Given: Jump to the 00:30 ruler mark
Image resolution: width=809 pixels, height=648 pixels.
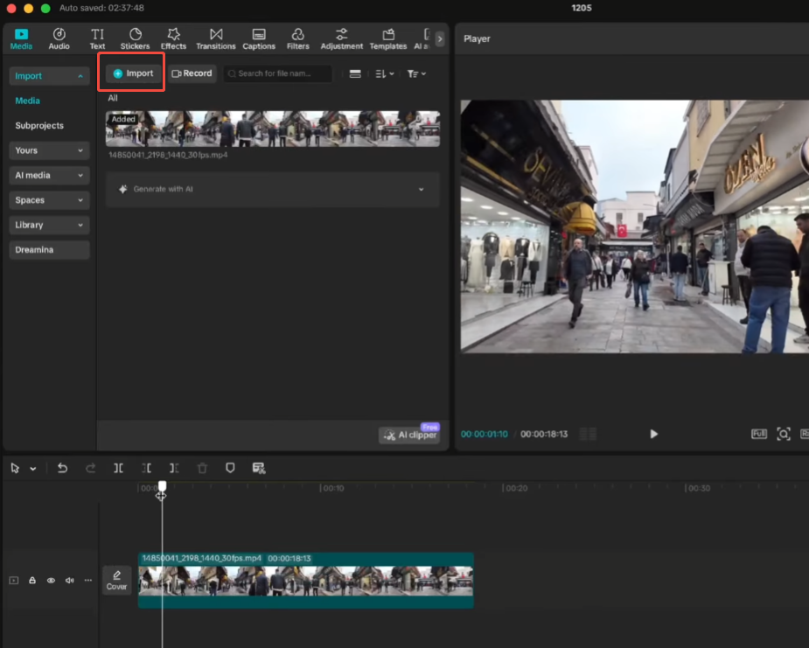Looking at the screenshot, I should click(x=698, y=488).
